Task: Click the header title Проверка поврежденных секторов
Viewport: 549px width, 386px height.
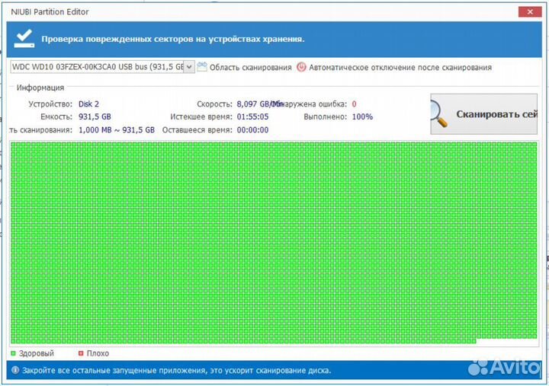Action: [173, 39]
